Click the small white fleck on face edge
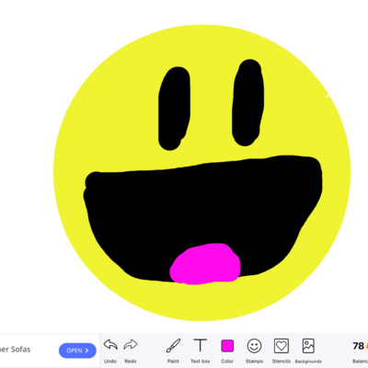The image size is (368, 368). point(328,97)
